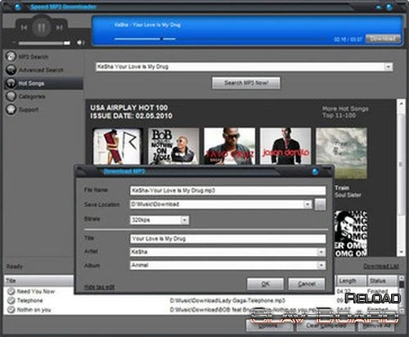
Task: Click the File Name field in dialog
Action: point(228,191)
